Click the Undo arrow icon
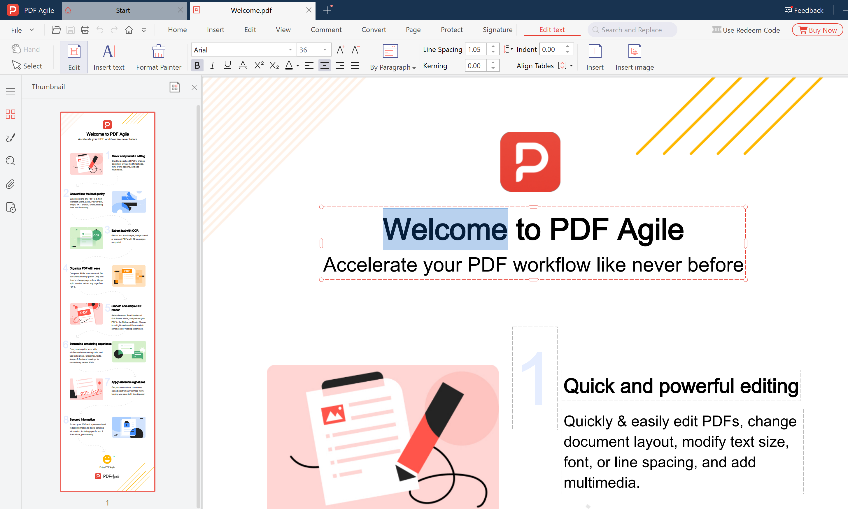The image size is (848, 509). (100, 30)
